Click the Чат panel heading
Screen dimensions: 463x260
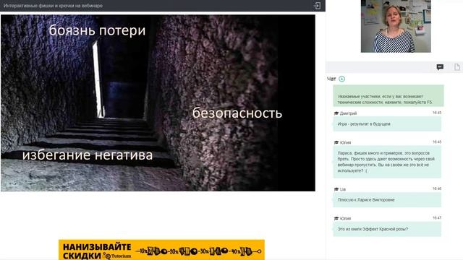tap(331, 79)
